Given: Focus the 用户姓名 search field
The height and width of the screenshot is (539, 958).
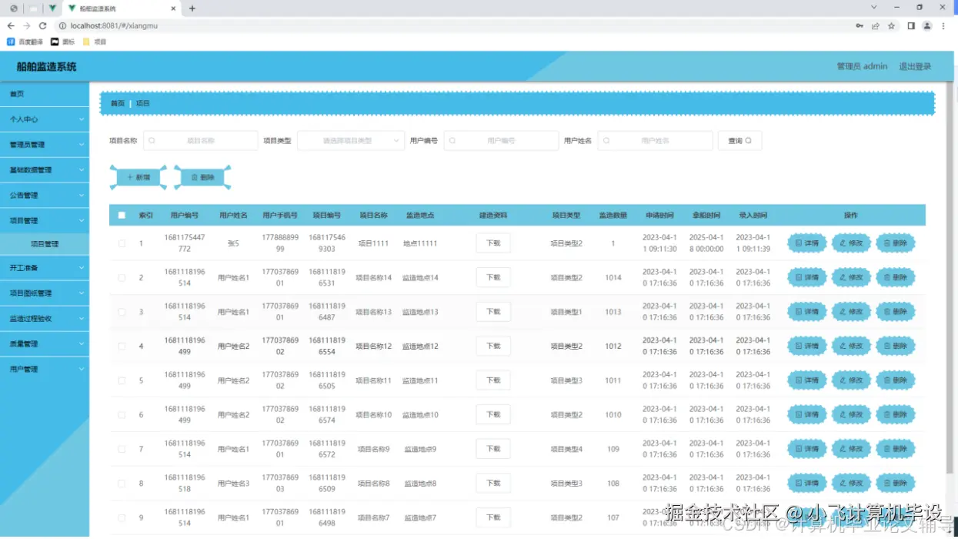Looking at the screenshot, I should click(655, 141).
